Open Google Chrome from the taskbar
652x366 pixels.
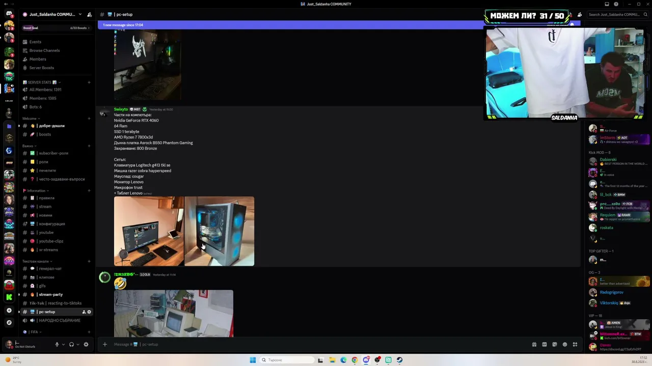click(355, 360)
